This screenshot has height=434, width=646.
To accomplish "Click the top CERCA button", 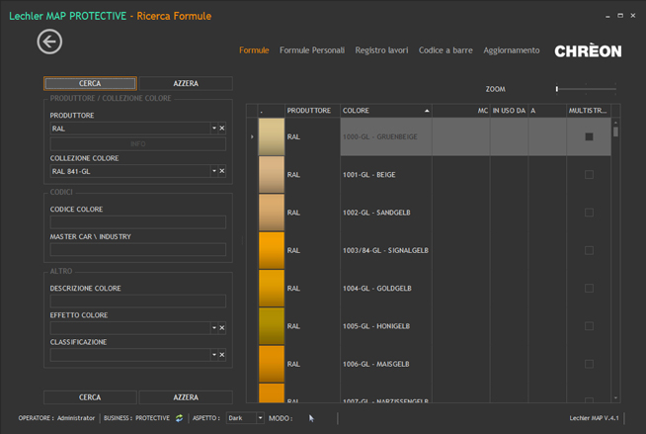I will (x=90, y=83).
